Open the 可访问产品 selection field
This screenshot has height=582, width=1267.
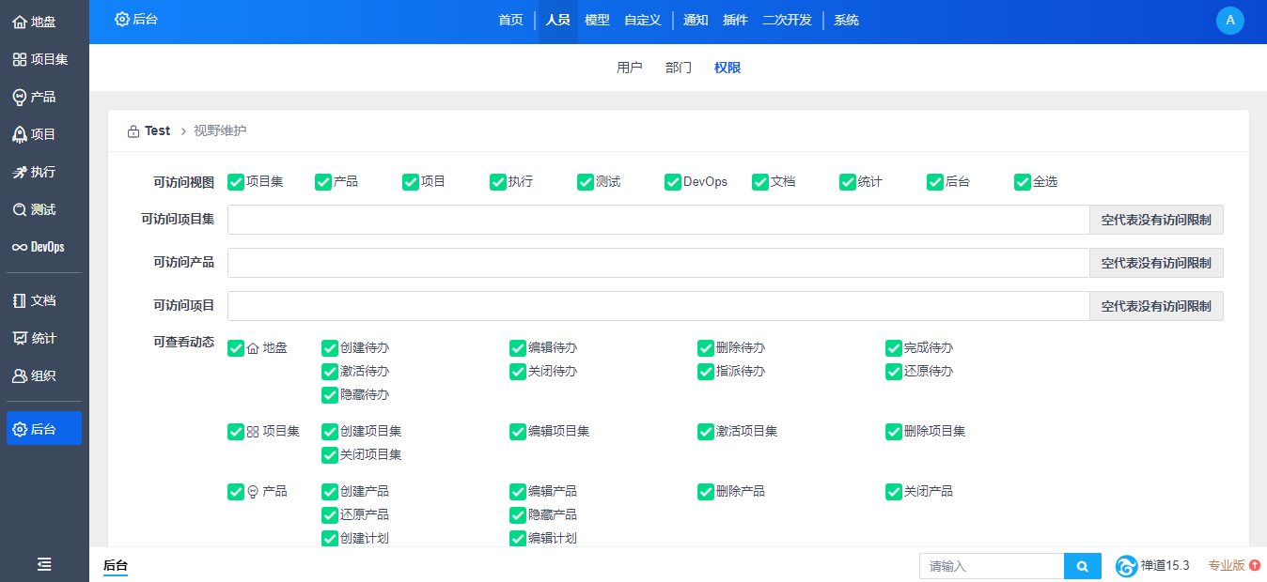(658, 263)
